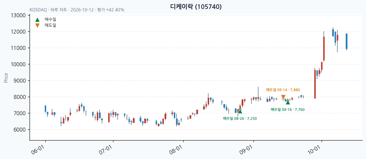Click the 11000 y-axis label
Image resolution: width=366 pixels, height=159 pixels.
(18, 48)
